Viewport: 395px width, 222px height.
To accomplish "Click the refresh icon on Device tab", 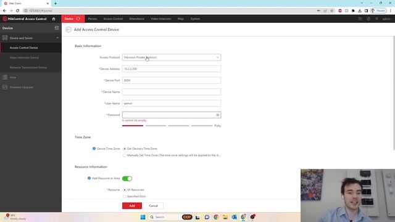I will click(78, 19).
